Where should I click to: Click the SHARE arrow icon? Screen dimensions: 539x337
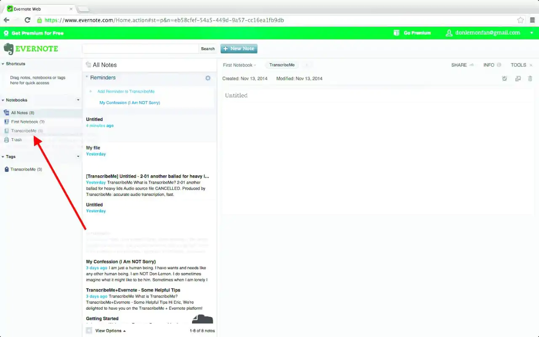pyautogui.click(x=471, y=65)
